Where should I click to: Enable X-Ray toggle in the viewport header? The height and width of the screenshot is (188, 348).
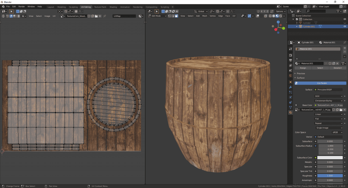click(x=266, y=16)
